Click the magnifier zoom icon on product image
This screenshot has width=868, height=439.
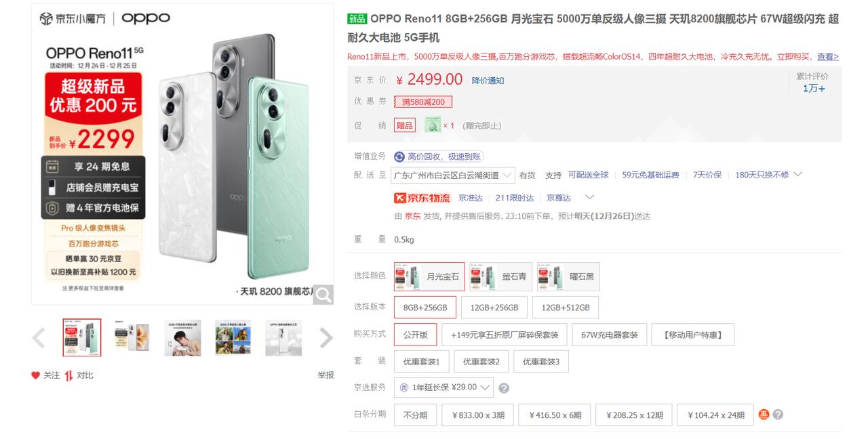[x=323, y=294]
